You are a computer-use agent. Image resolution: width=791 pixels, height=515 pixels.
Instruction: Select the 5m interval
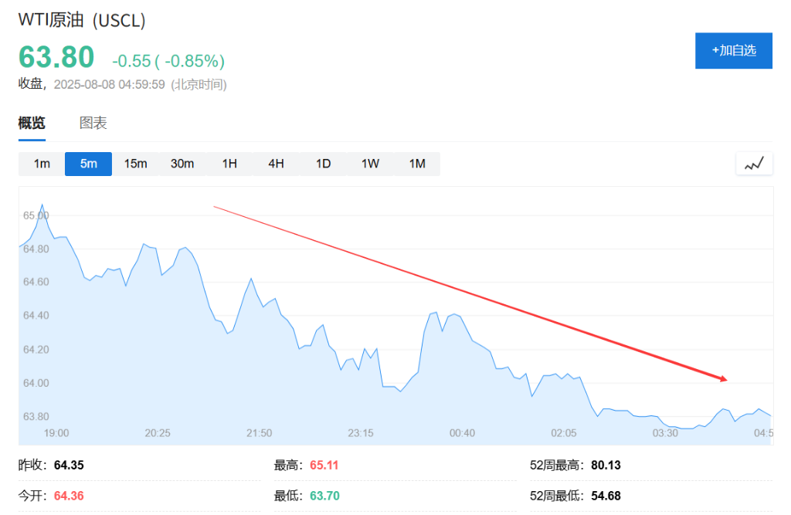(89, 164)
